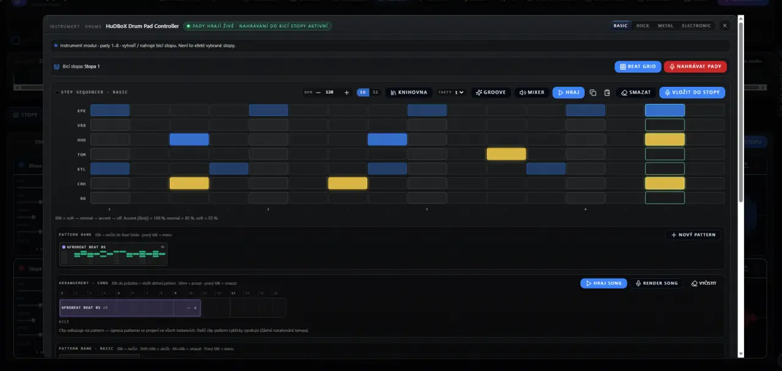Open the drum Mixer
Image resolution: width=782 pixels, height=371 pixels.
[x=532, y=92]
